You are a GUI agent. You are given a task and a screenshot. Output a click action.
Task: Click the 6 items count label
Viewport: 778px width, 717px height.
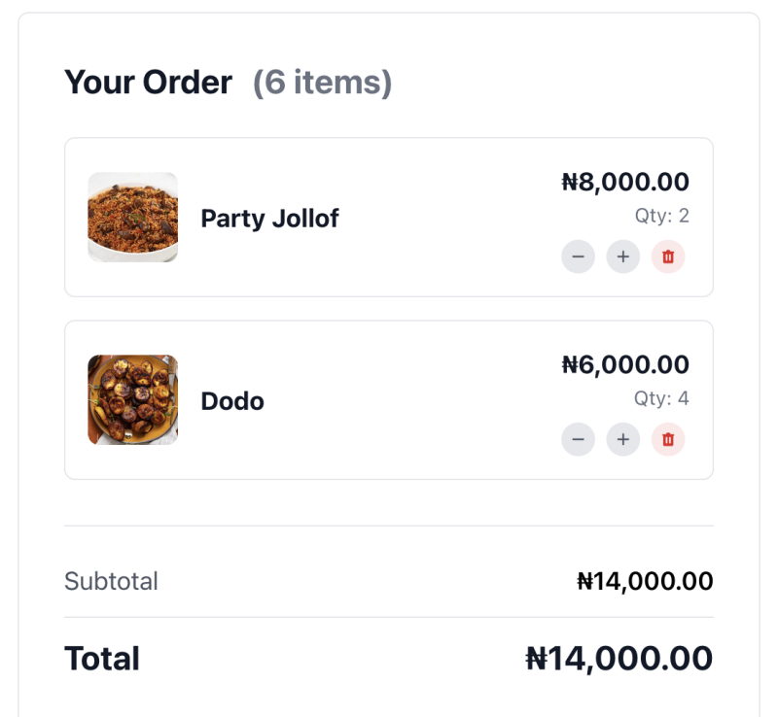321,83
